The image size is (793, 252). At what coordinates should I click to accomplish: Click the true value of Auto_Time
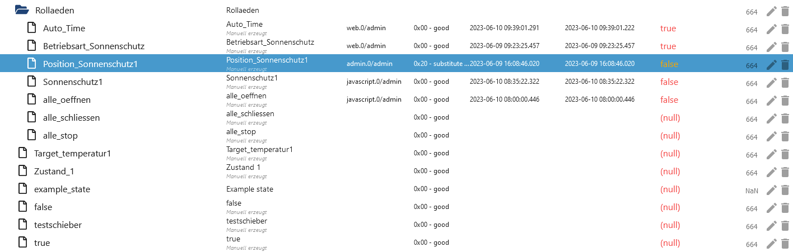pyautogui.click(x=668, y=28)
